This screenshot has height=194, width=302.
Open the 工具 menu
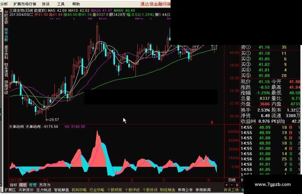point(61,4)
